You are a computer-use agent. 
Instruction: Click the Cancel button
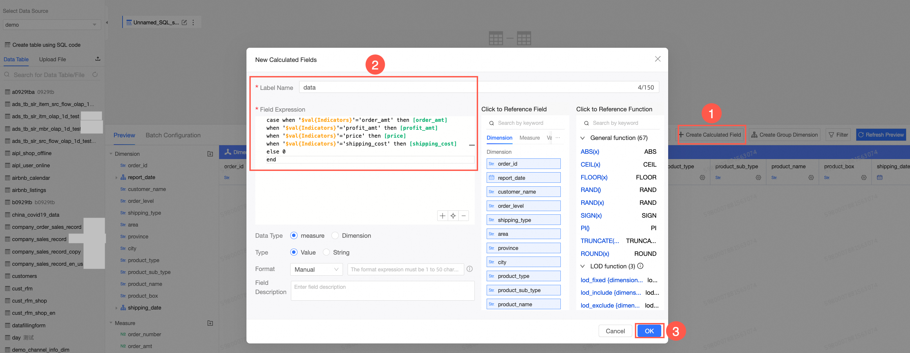tap(615, 331)
